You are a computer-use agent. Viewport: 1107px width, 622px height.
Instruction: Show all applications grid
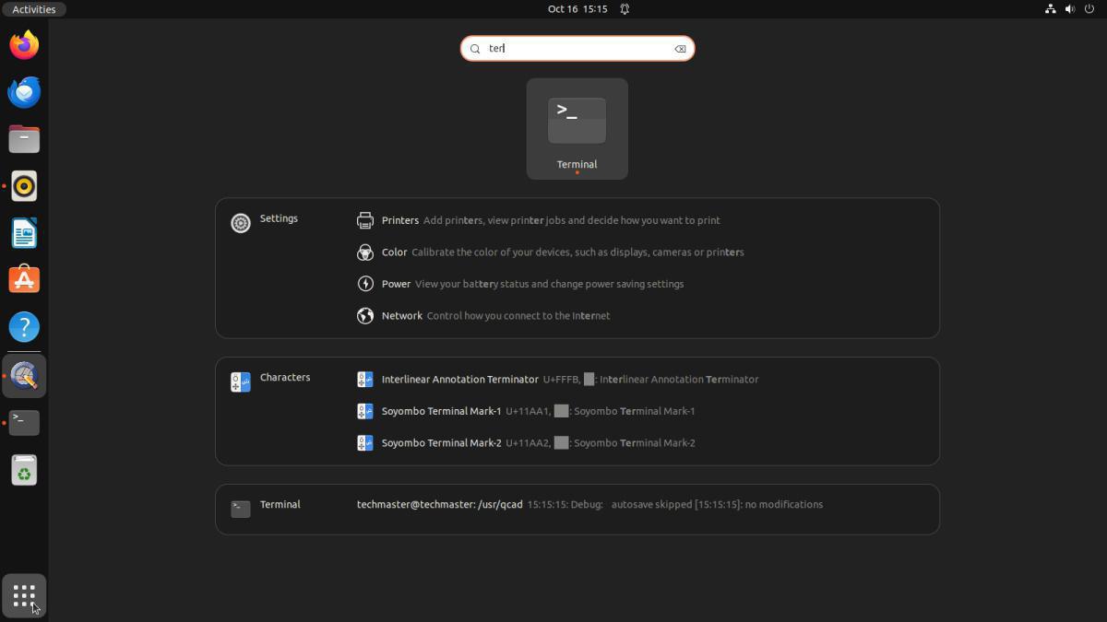point(24,595)
